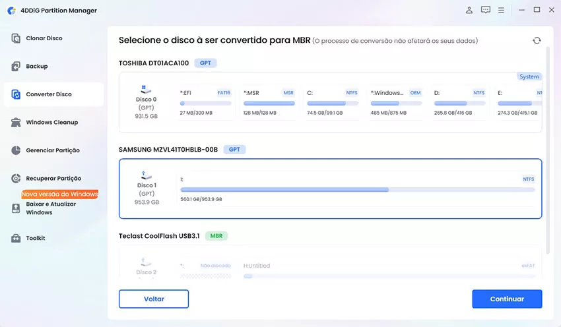This screenshot has height=327, width=561.
Task: Click the *:MSR partition usage bar
Action: (x=269, y=104)
